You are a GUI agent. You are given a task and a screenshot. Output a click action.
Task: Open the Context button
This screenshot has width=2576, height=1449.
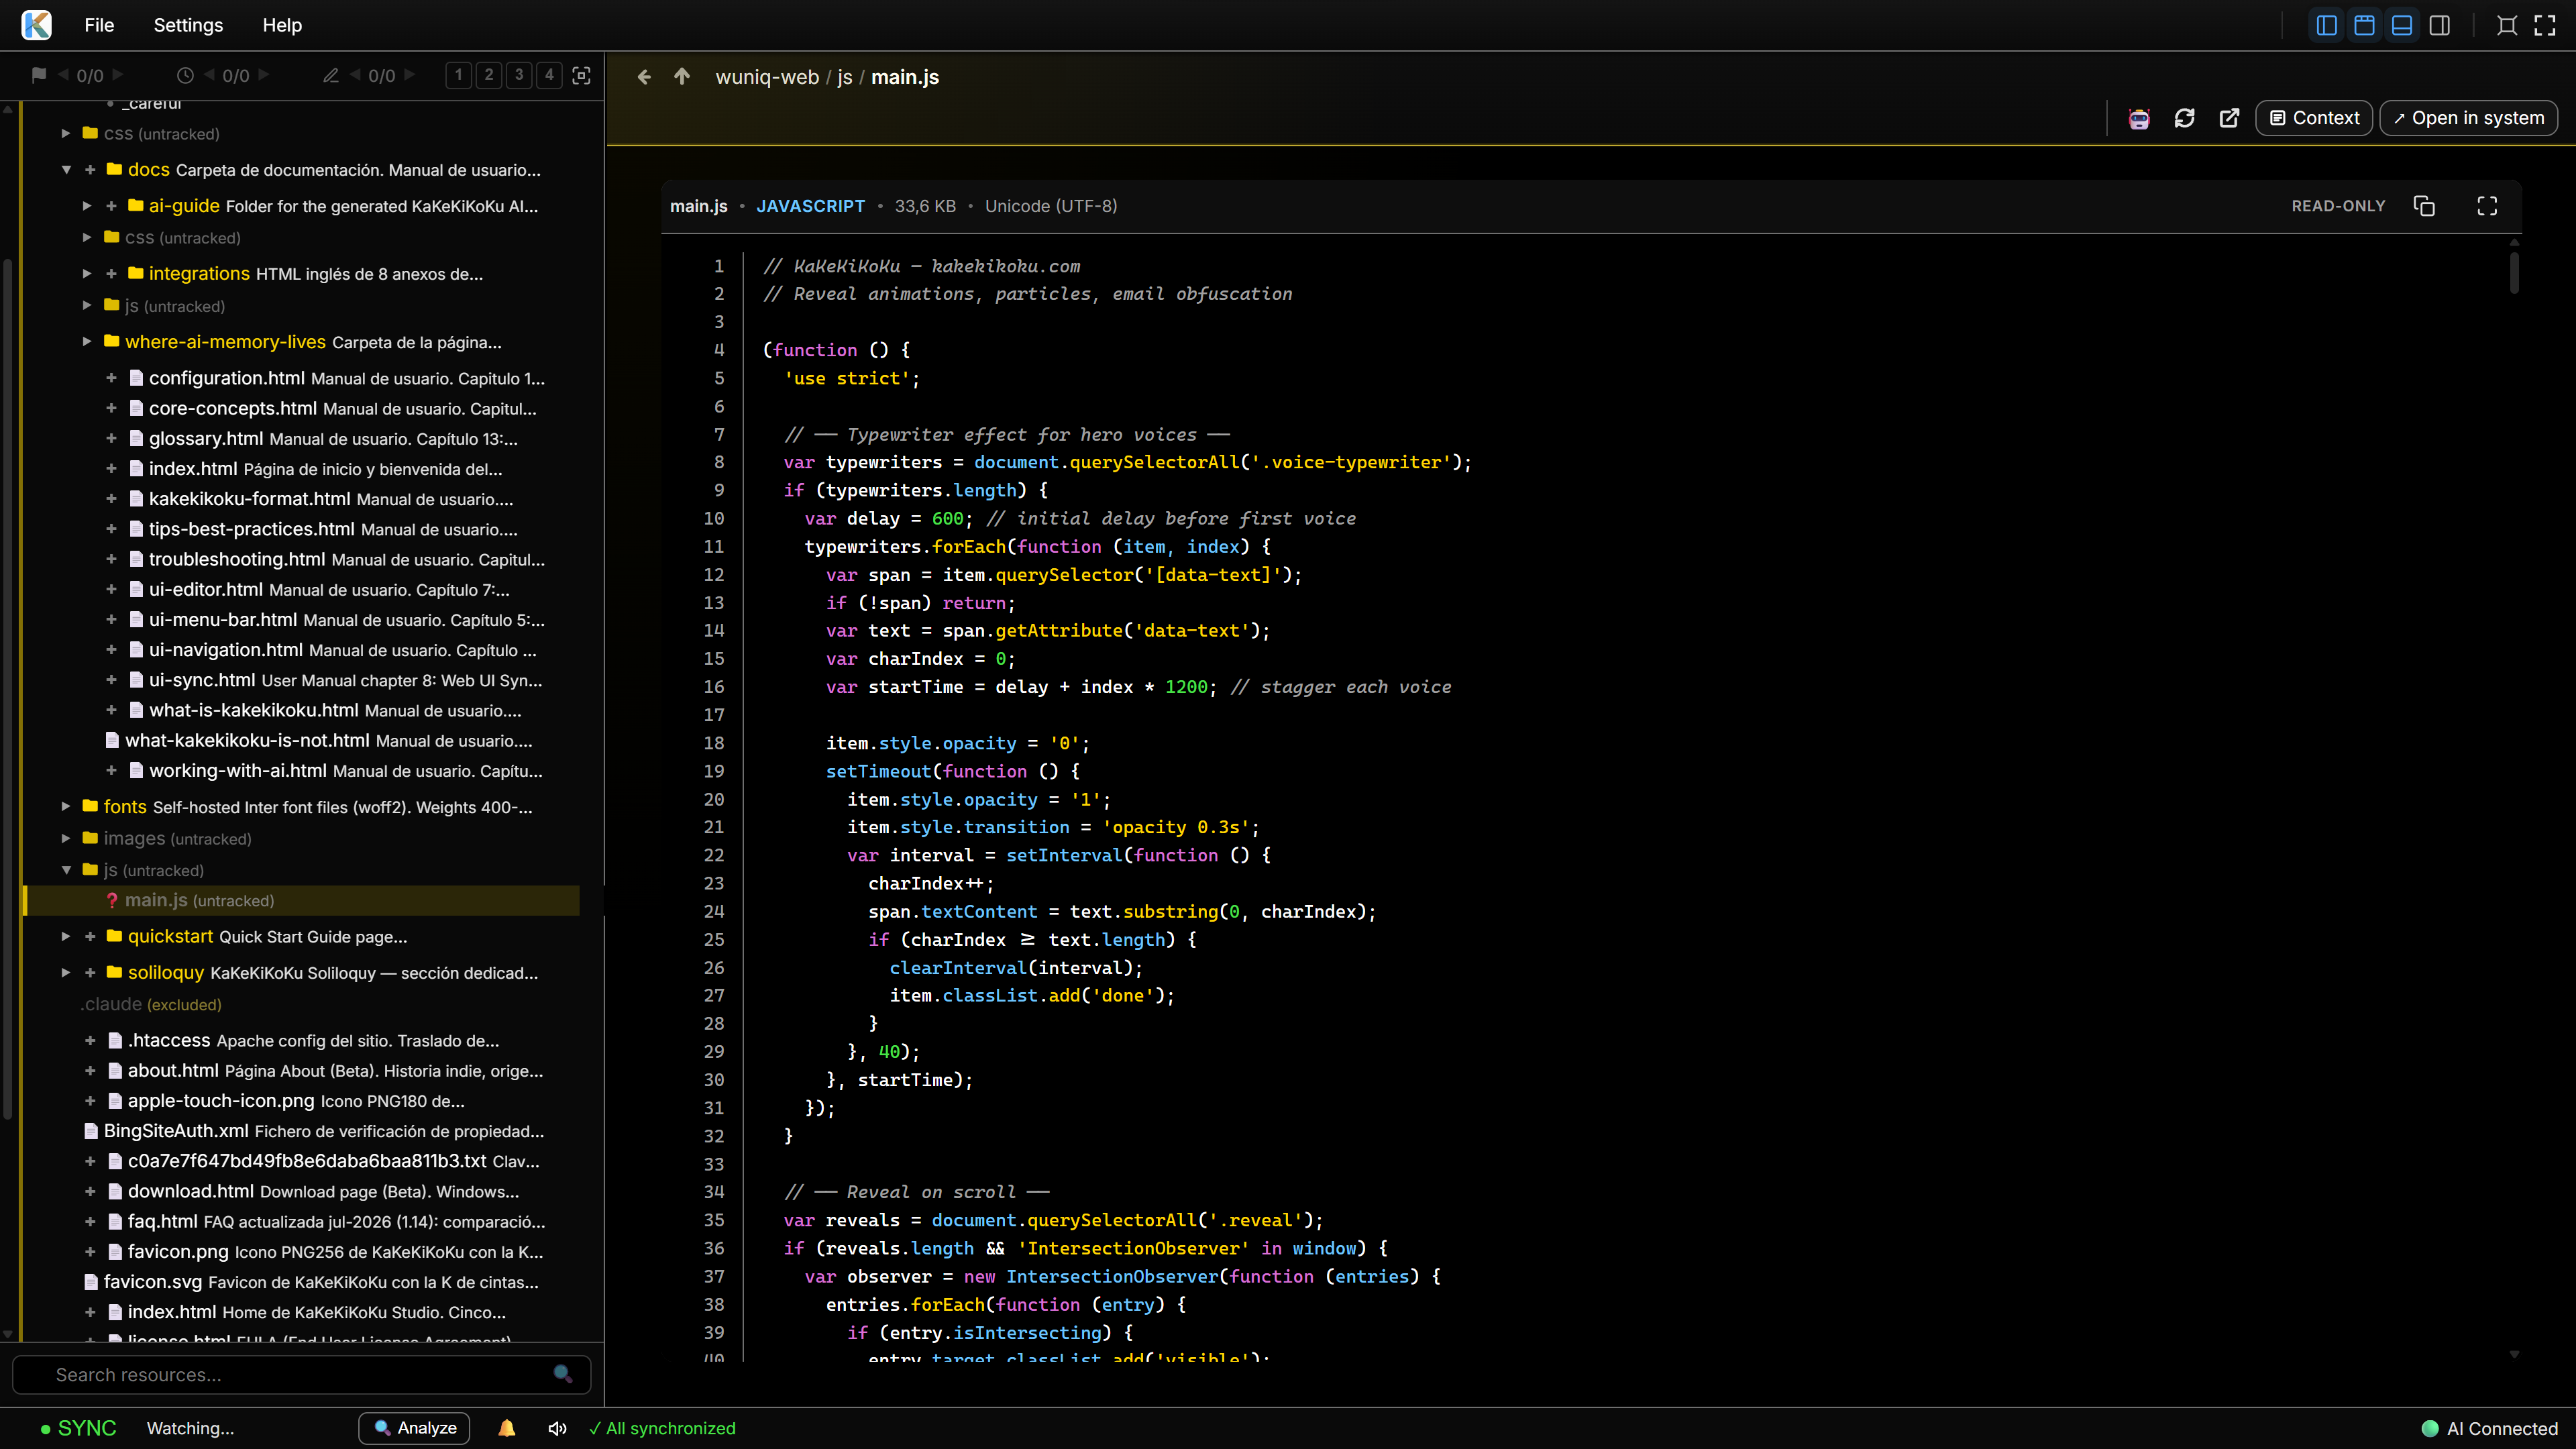click(x=2314, y=118)
